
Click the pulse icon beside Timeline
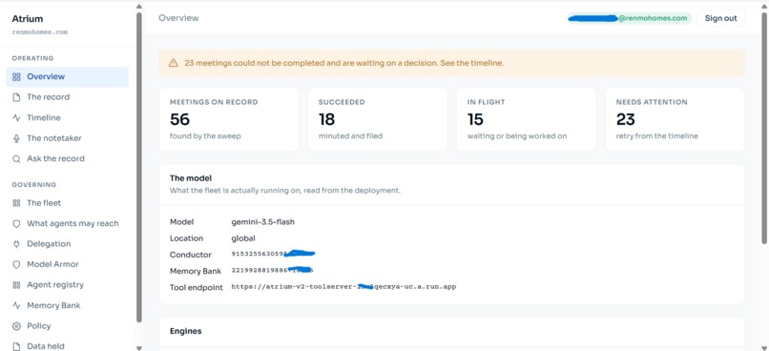coord(16,117)
